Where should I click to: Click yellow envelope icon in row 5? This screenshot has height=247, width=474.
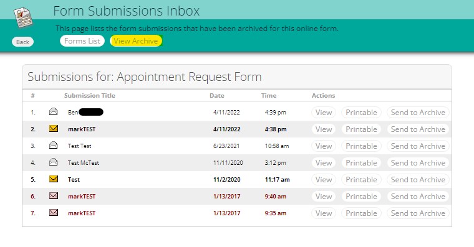pos(54,179)
